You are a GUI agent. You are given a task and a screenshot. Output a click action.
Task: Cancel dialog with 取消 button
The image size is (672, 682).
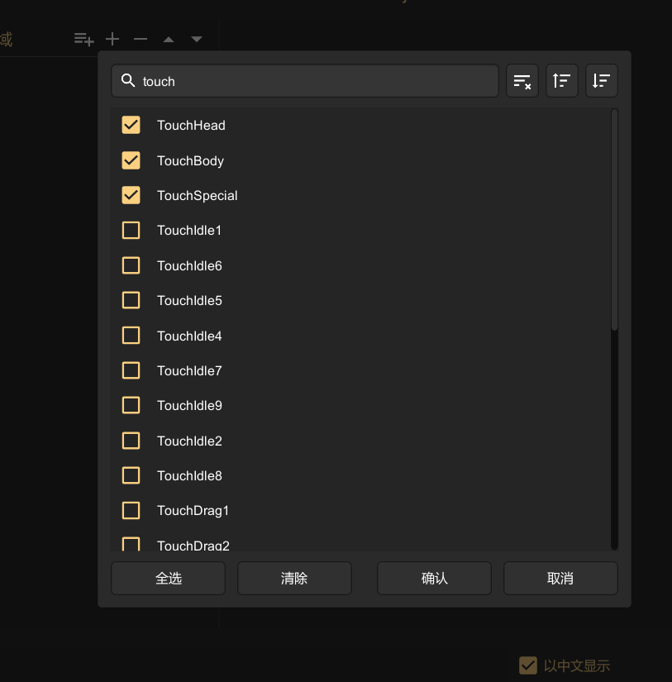(560, 579)
